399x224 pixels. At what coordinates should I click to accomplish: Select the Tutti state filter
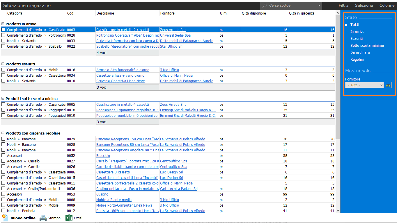click(x=355, y=25)
